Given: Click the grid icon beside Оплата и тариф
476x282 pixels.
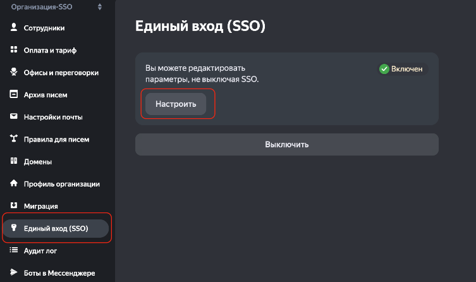Looking at the screenshot, I should click(14, 49).
